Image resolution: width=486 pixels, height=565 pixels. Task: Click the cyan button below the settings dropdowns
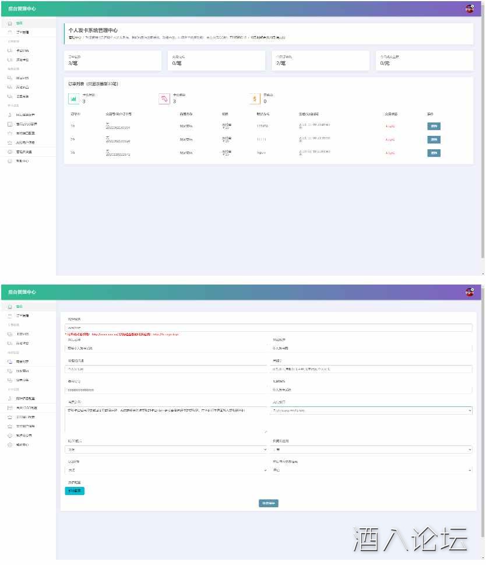click(x=75, y=492)
